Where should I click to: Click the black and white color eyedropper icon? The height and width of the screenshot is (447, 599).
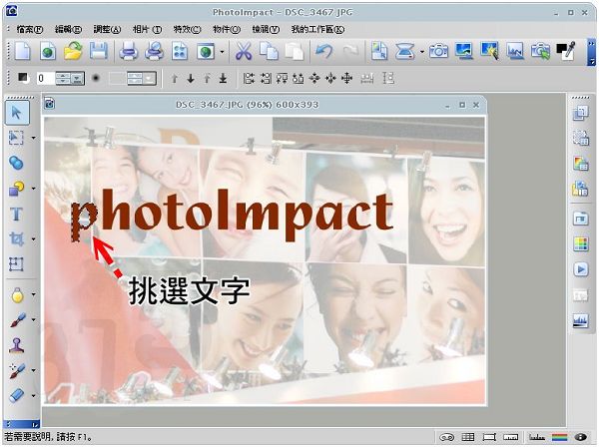[x=566, y=51]
